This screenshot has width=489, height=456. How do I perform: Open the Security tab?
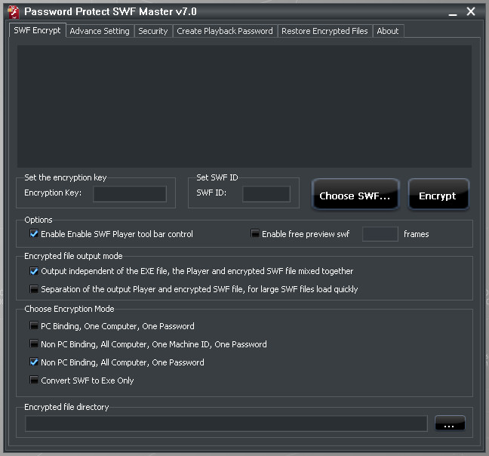click(153, 31)
